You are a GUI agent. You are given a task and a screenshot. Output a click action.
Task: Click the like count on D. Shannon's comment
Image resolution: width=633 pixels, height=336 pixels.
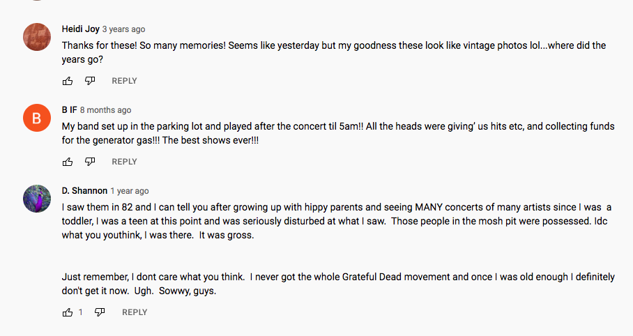[x=81, y=312]
